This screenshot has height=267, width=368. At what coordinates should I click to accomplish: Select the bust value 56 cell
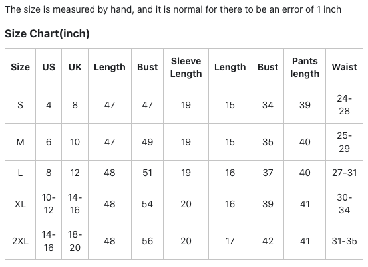click(147, 241)
